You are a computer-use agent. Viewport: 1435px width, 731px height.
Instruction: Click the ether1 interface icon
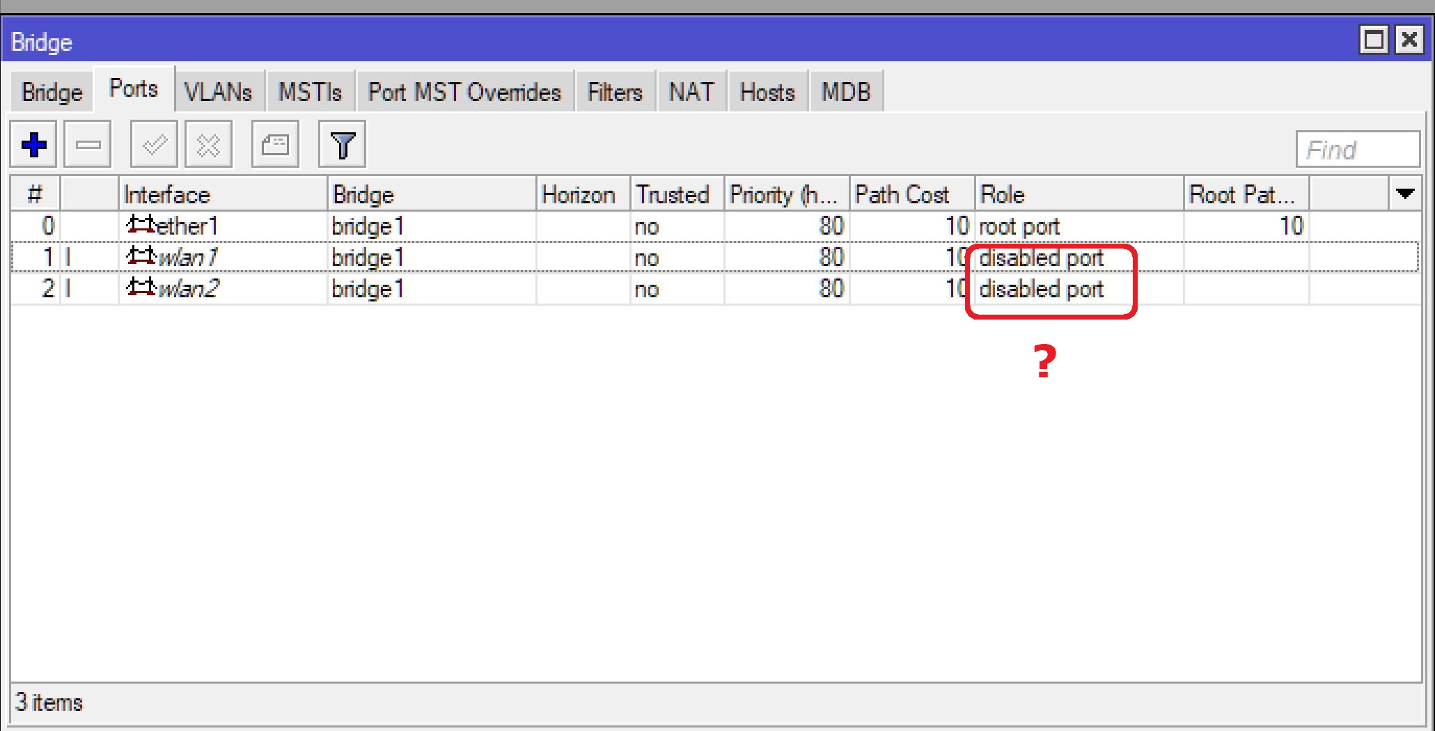click(141, 224)
